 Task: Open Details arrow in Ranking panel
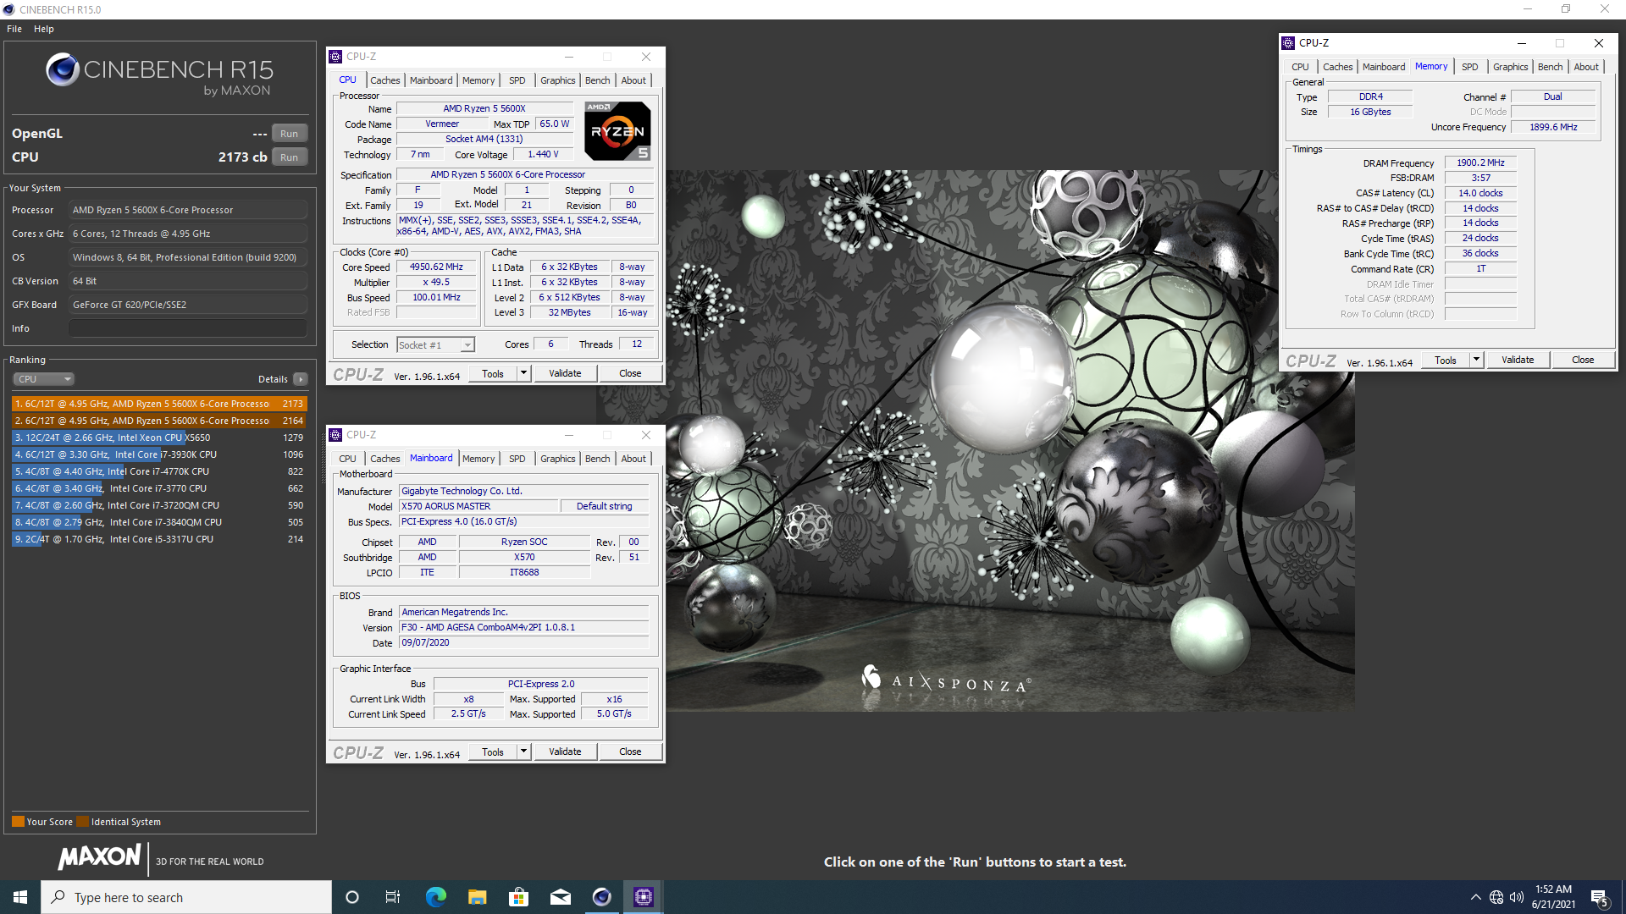point(301,379)
